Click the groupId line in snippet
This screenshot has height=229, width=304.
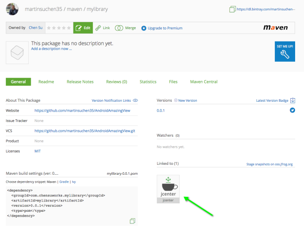coord(58,195)
